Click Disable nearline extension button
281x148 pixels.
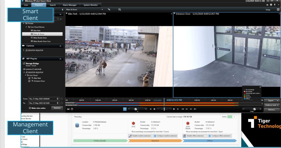[x=140, y=136]
